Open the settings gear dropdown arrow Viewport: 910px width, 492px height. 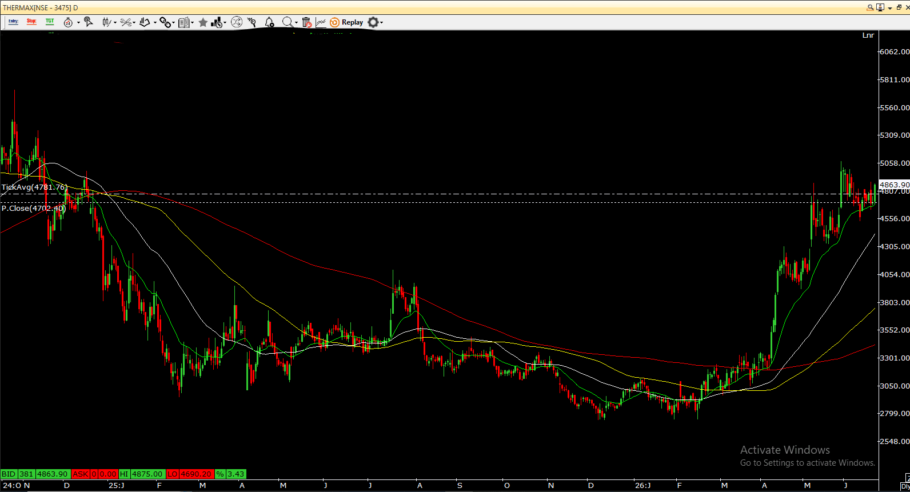tap(381, 23)
